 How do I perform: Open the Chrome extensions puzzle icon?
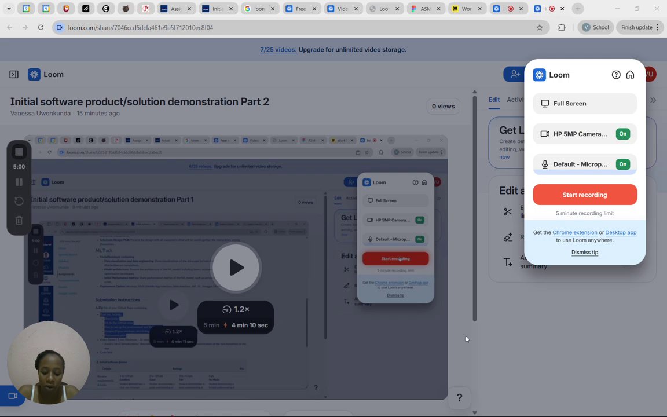pyautogui.click(x=562, y=27)
